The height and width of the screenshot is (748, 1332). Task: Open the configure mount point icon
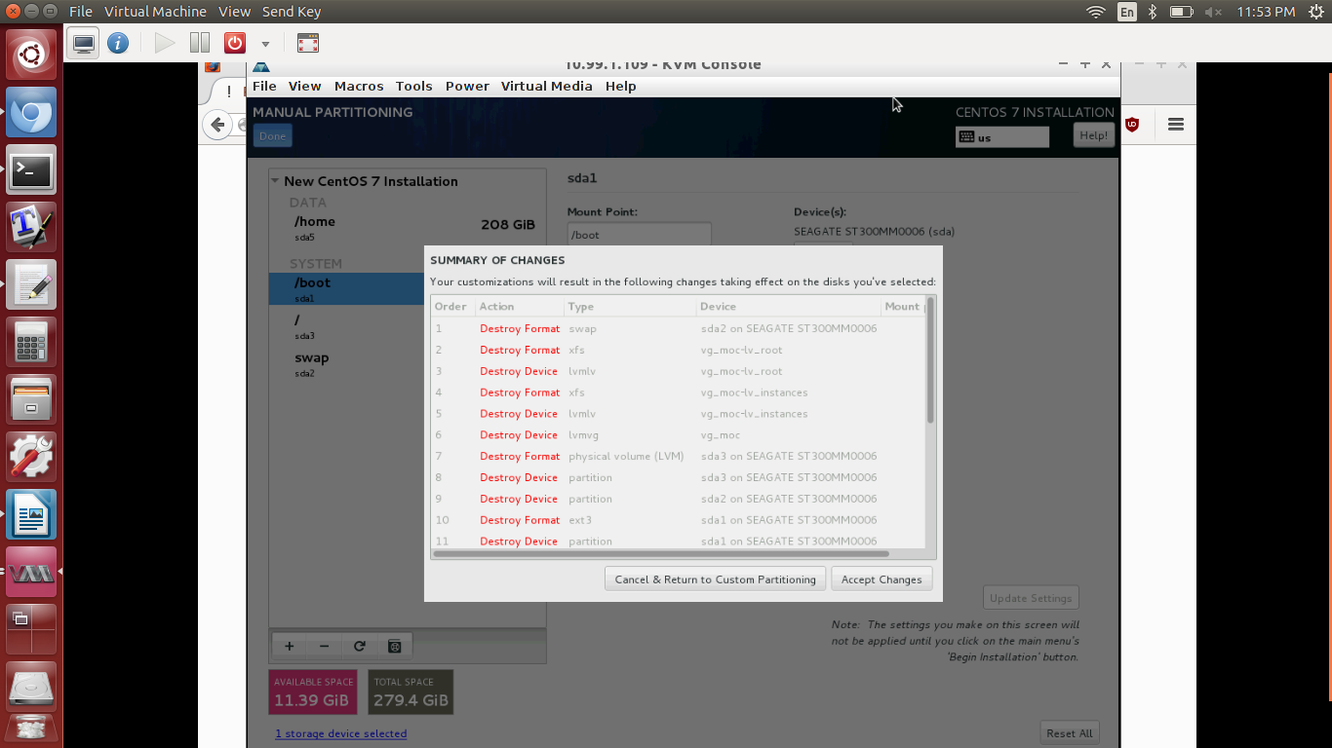pyautogui.click(x=394, y=646)
